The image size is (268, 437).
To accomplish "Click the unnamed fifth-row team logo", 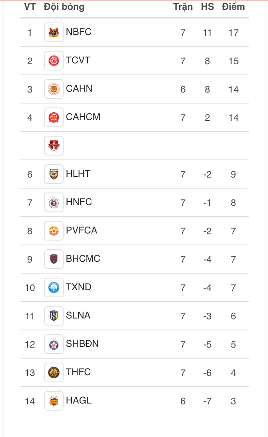I will pos(54,146).
